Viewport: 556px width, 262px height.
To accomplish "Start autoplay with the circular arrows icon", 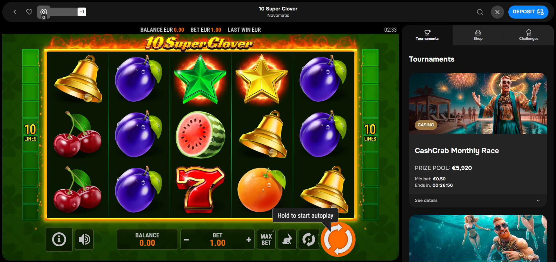I will click(x=308, y=240).
